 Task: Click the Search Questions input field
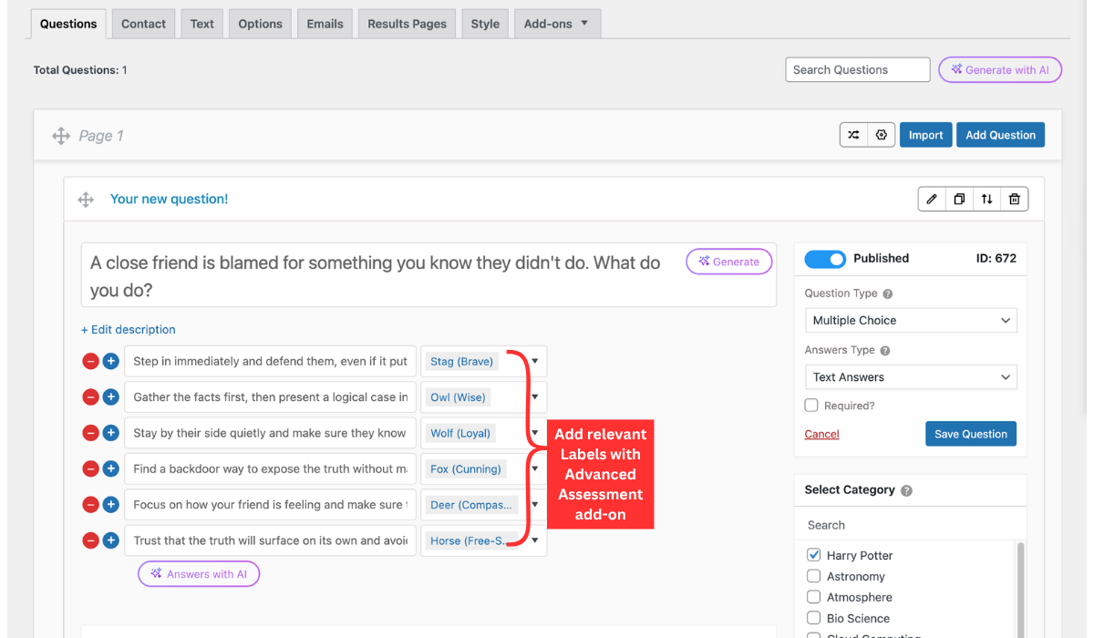tap(857, 70)
